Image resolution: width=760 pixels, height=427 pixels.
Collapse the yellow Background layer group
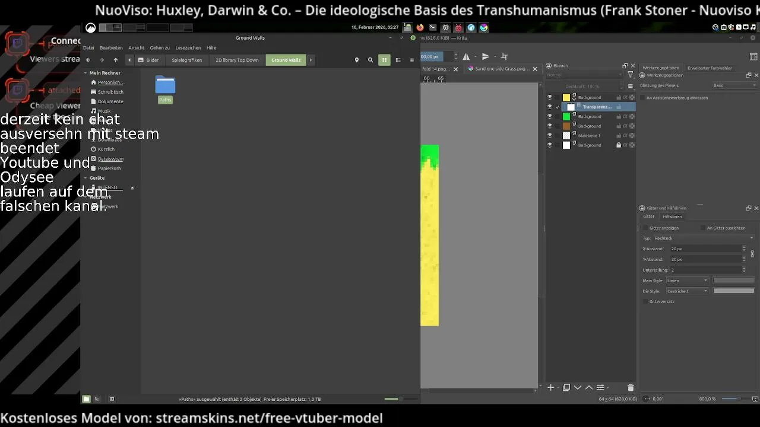coord(574,99)
